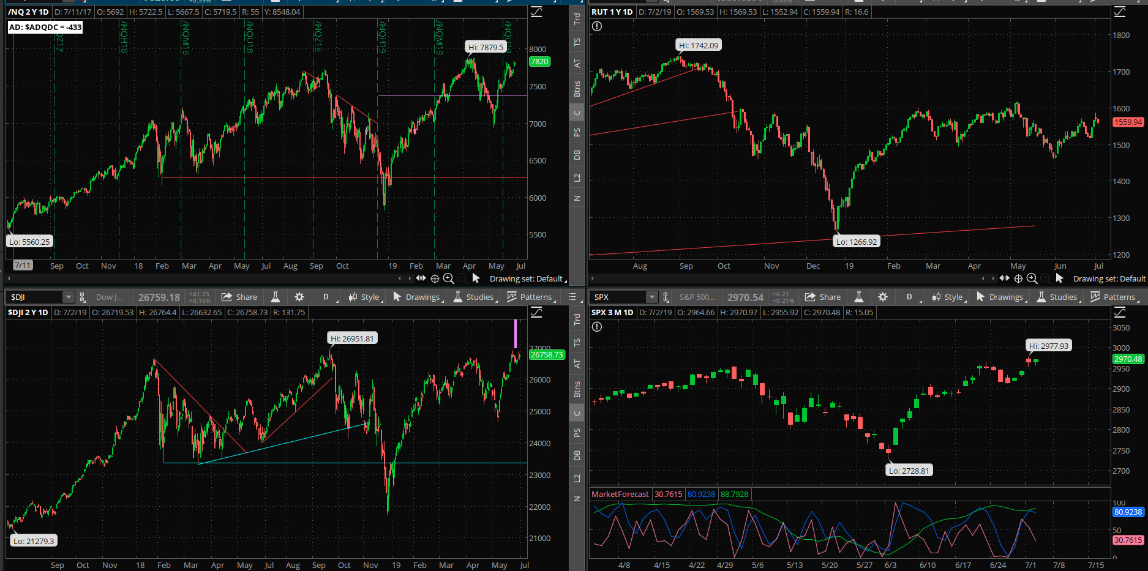Open D timeframe selector on $DJI toolbar
The image size is (1148, 571).
click(x=326, y=297)
